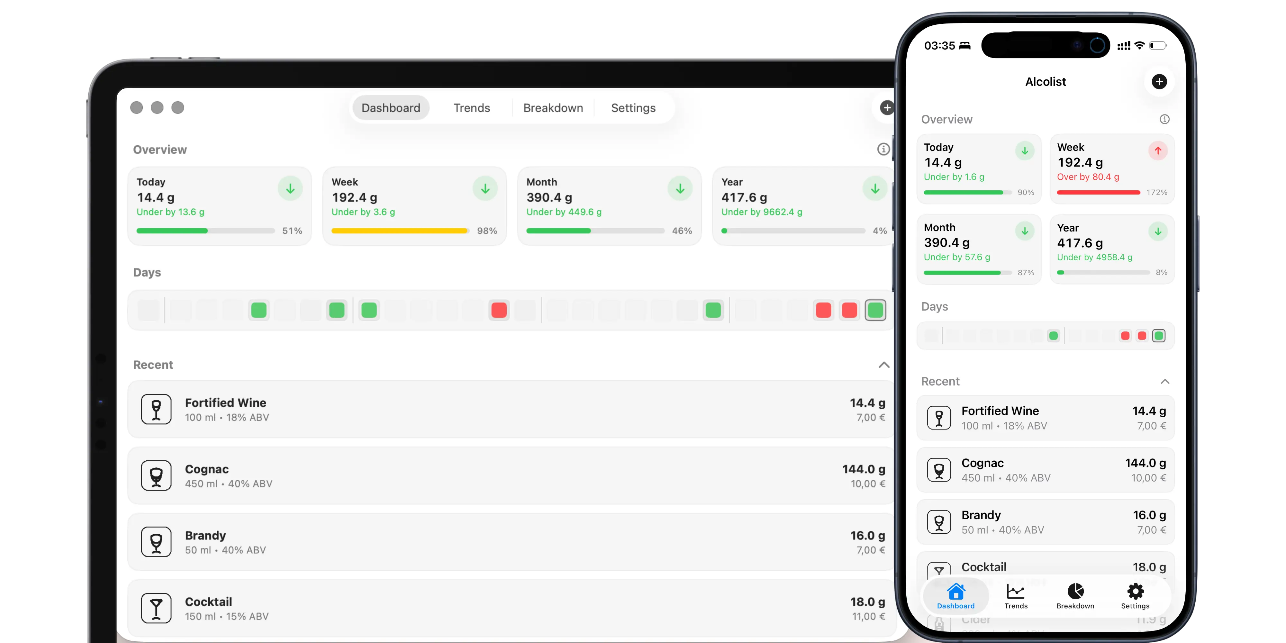Click the yellow Week progress bar on tablet
This screenshot has height=643, width=1286.
click(x=399, y=231)
